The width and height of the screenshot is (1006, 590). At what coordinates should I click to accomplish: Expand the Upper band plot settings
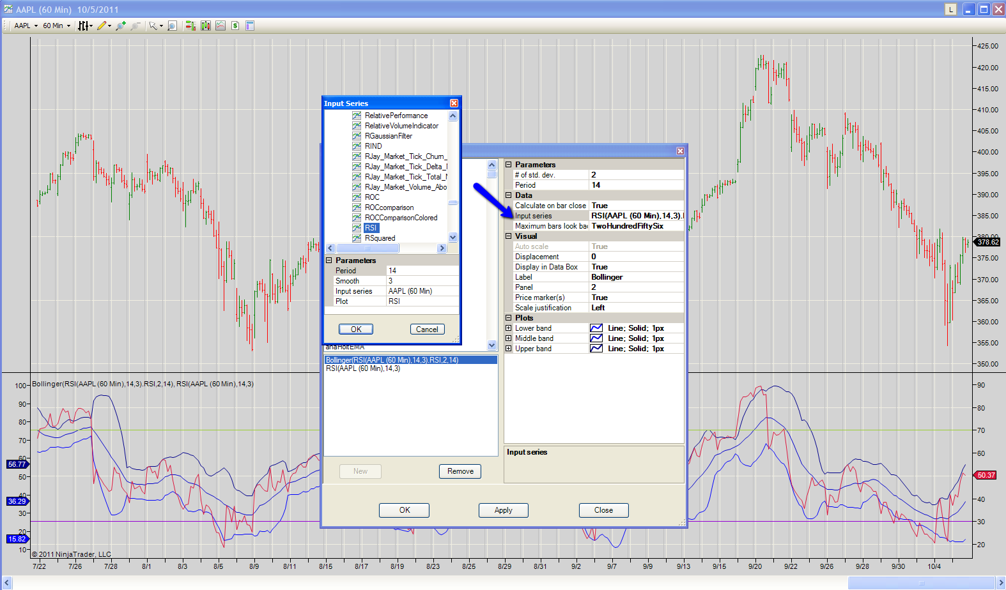point(509,349)
